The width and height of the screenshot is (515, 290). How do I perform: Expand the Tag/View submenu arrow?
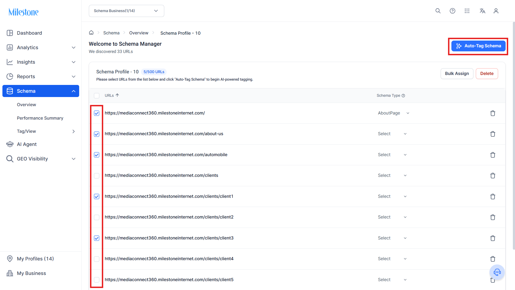[74, 131]
